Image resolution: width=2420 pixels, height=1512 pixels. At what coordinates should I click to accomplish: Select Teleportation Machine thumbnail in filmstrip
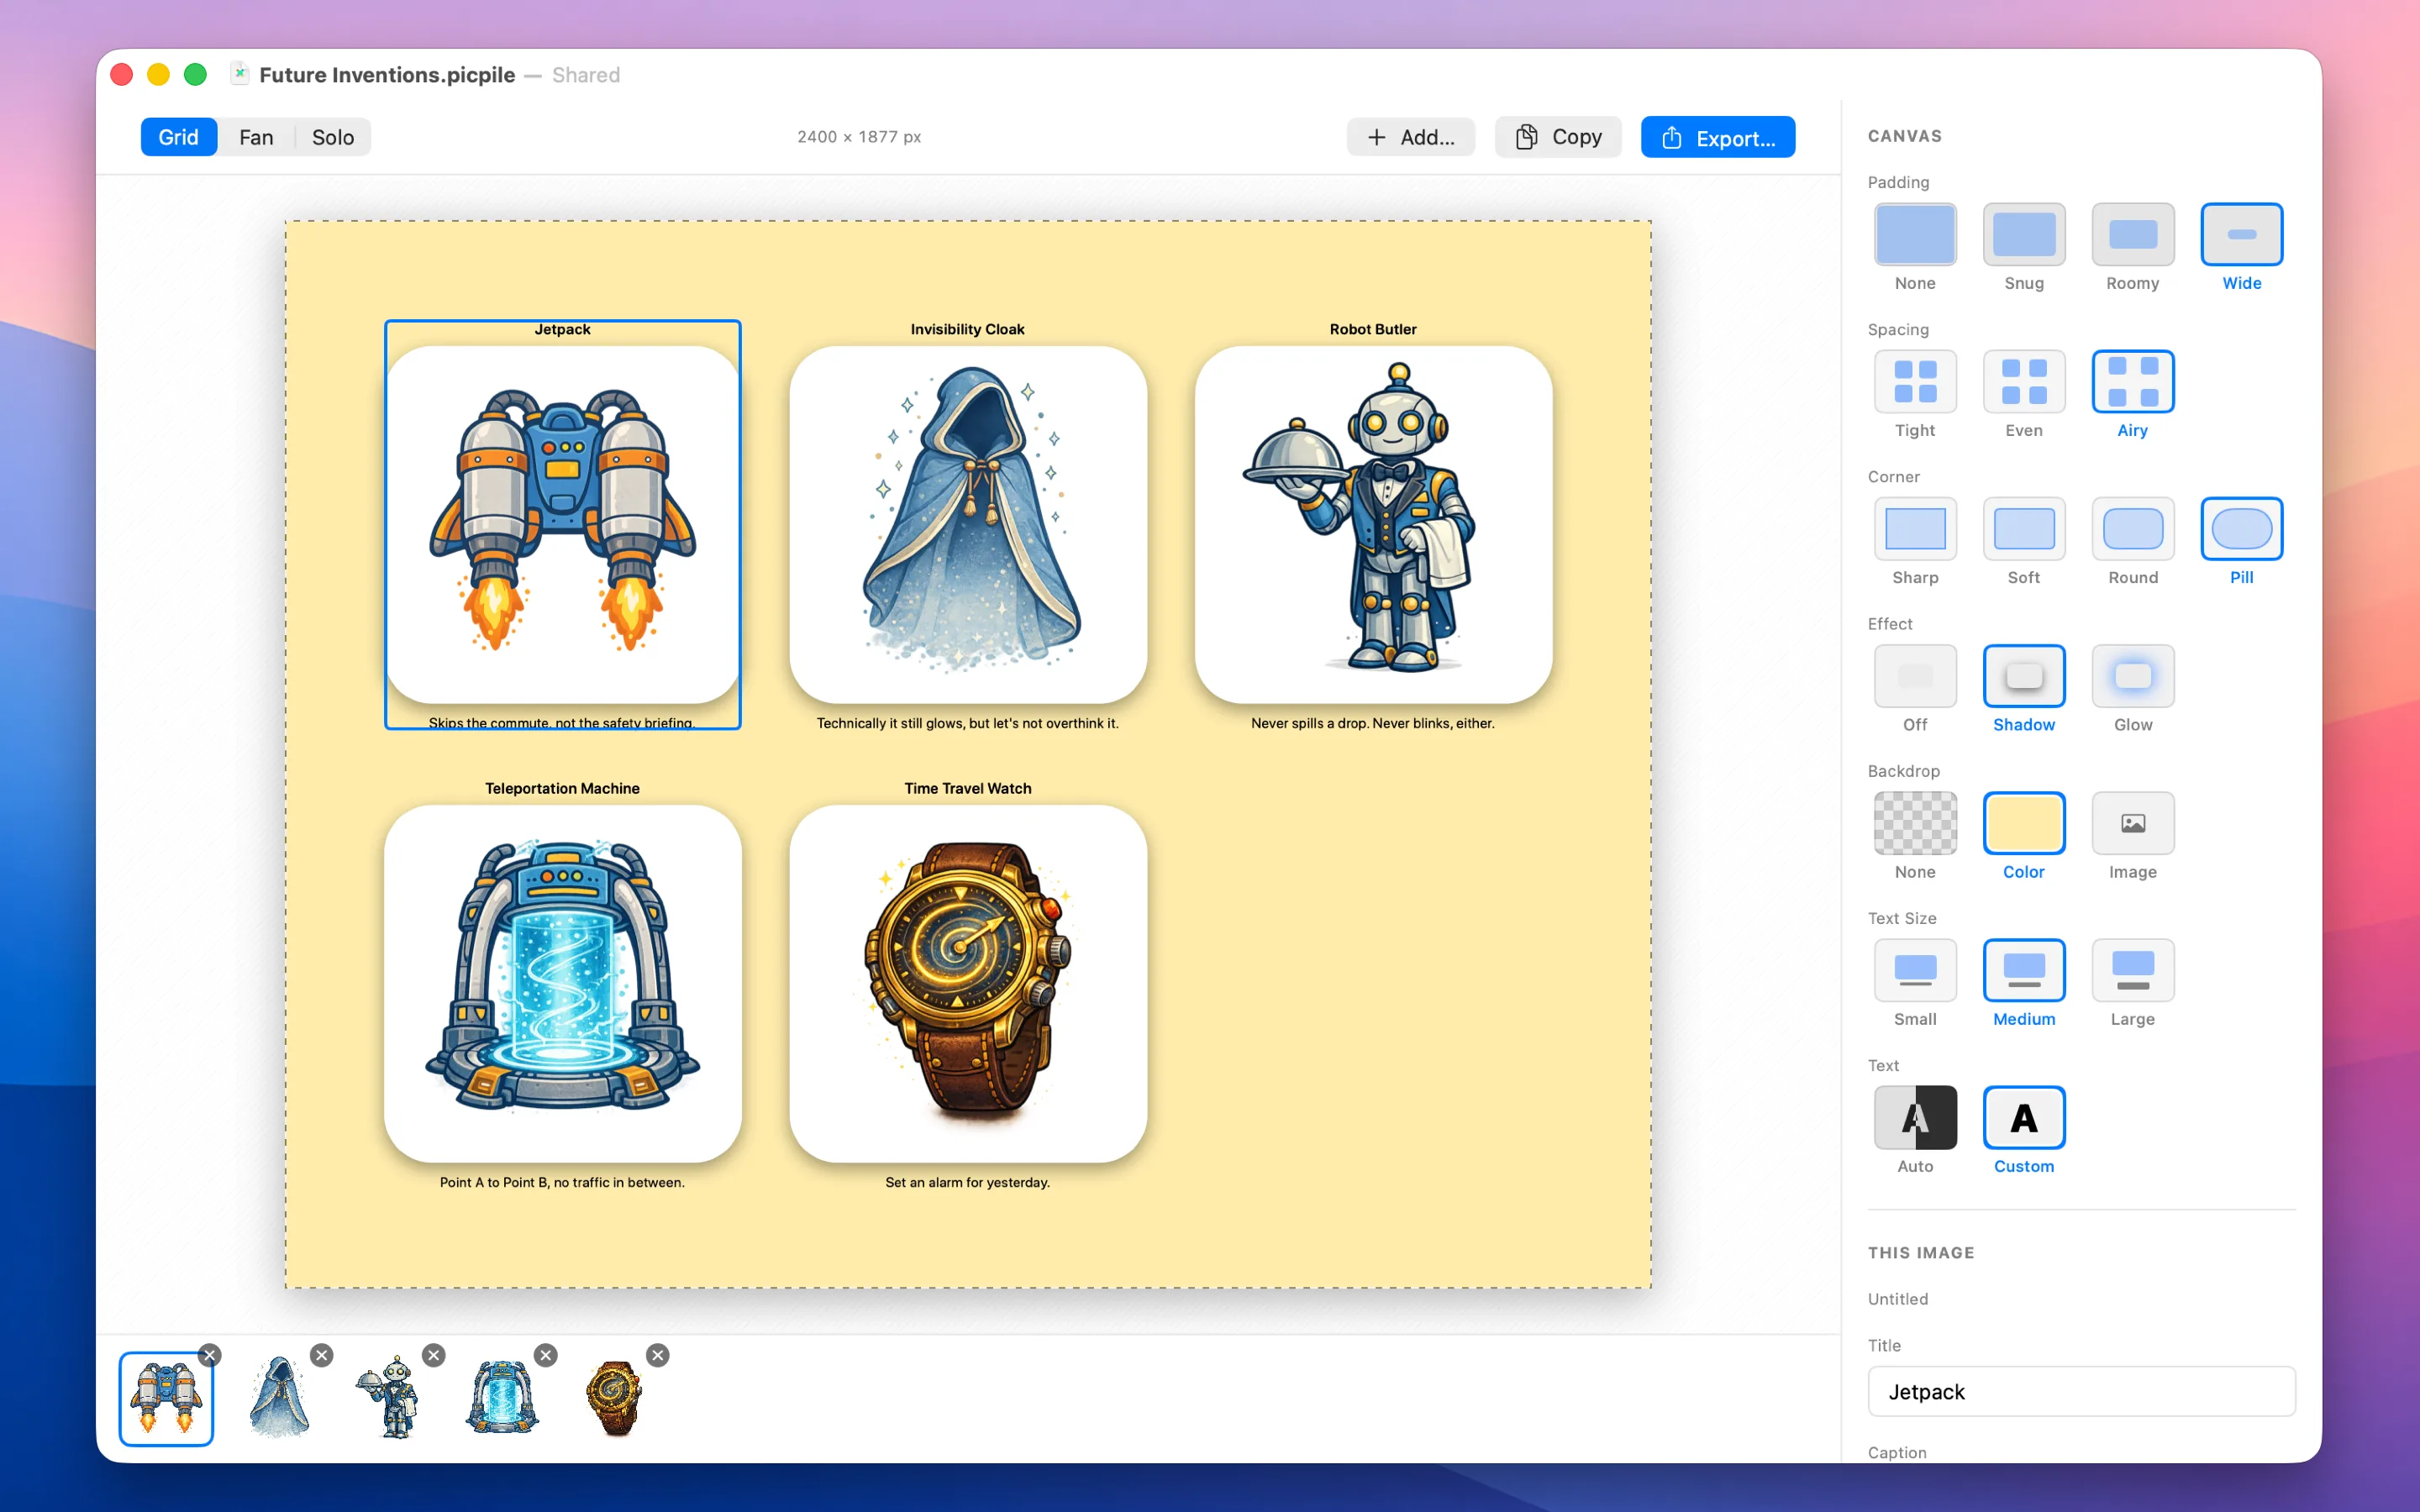(x=503, y=1399)
